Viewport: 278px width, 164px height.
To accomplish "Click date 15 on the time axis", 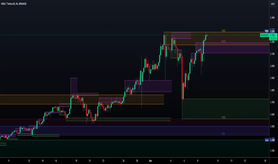I will click(245, 161).
